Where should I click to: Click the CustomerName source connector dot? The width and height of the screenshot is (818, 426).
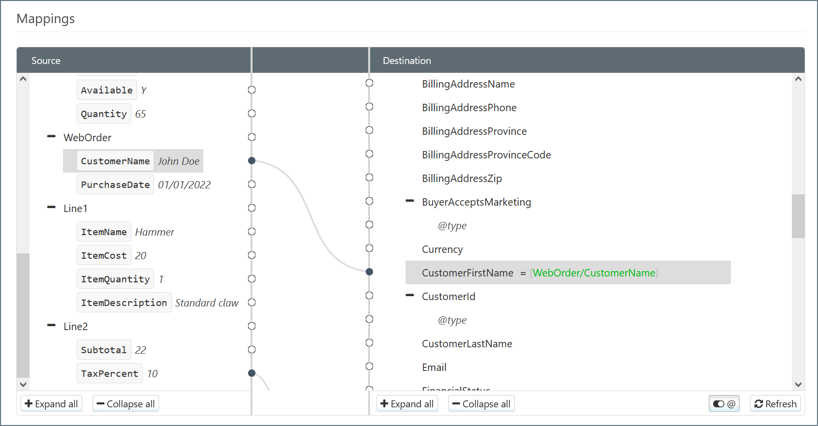252,161
